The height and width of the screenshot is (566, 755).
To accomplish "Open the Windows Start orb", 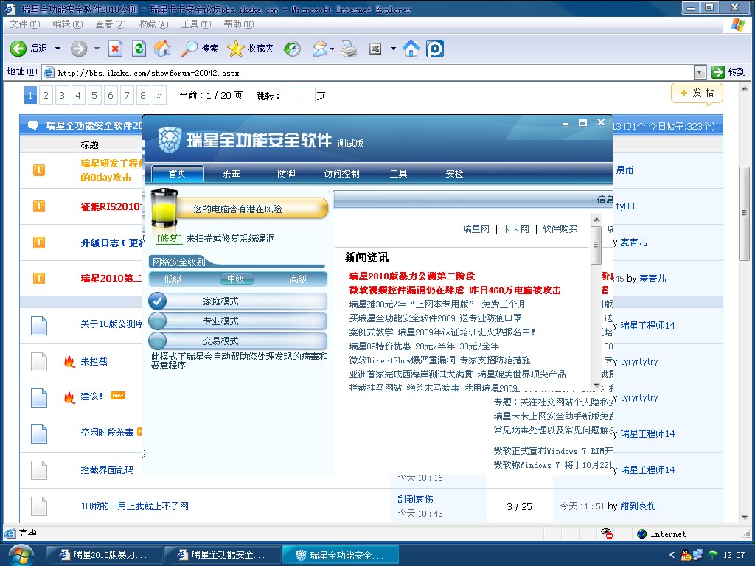I will [21, 556].
